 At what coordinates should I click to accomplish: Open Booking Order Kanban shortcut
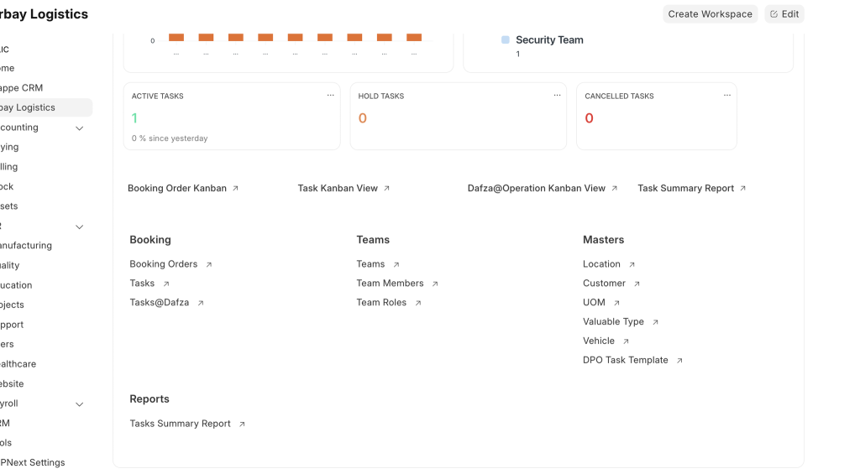[x=177, y=188]
